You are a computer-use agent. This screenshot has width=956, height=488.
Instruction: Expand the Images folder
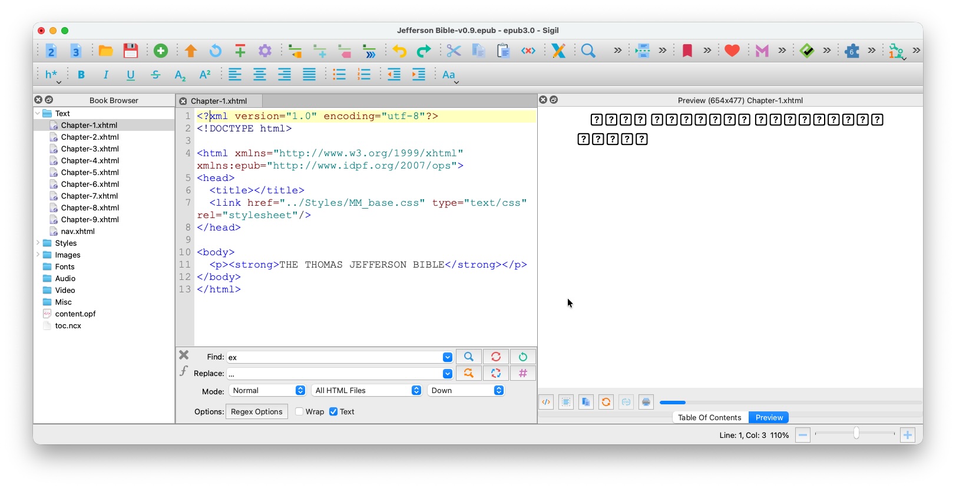pos(38,255)
